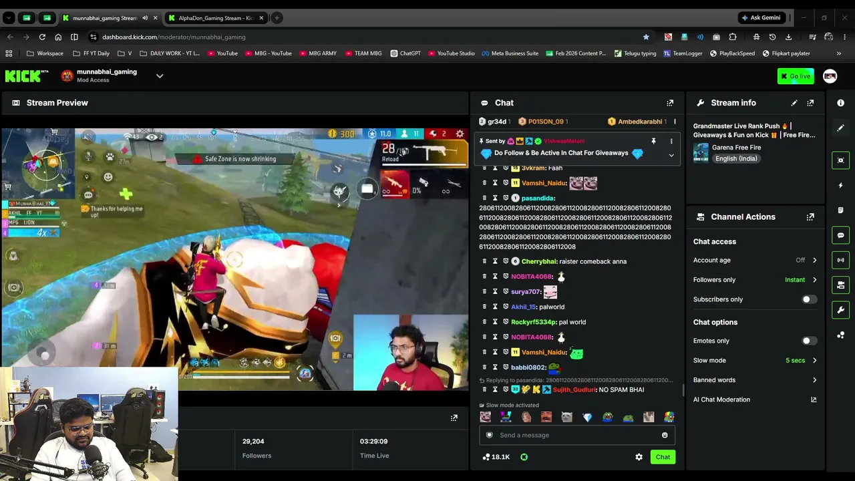Unpin the pinned chat message
This screenshot has height=481, width=855.
pyautogui.click(x=653, y=142)
